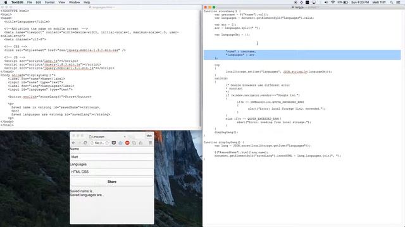The width and height of the screenshot is (405, 227).
Task: Click the highlighted "name" : username line
Action: 240,52
